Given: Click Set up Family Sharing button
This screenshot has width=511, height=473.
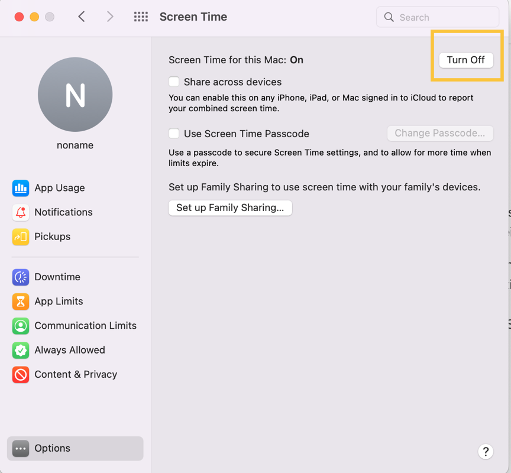Looking at the screenshot, I should pos(230,208).
